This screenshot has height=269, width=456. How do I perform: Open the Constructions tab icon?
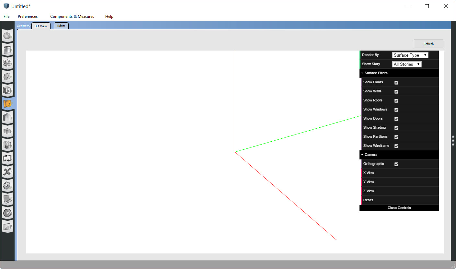click(7, 63)
